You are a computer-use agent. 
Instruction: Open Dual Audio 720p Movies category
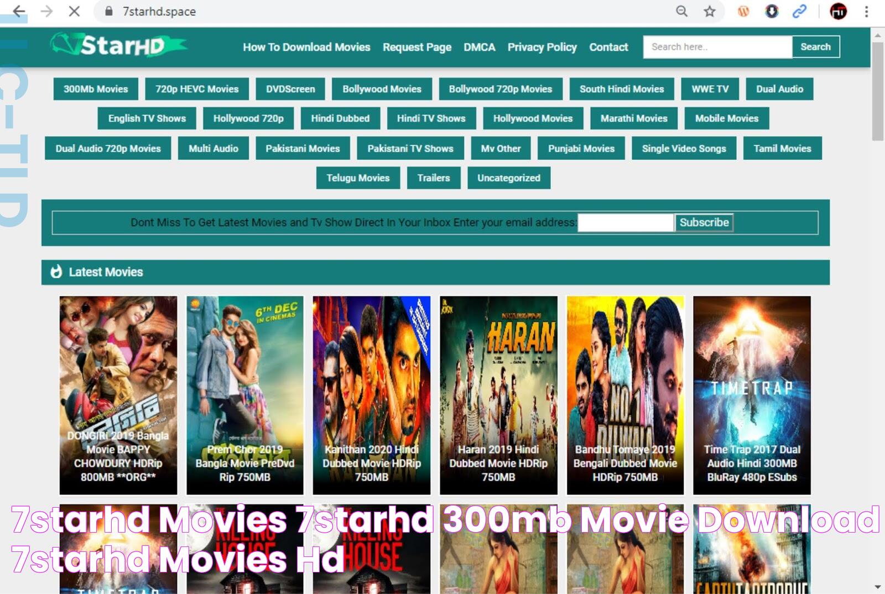[x=108, y=148]
